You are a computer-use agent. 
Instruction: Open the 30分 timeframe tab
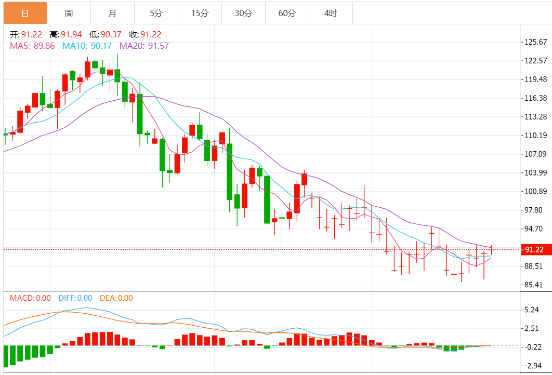point(243,13)
